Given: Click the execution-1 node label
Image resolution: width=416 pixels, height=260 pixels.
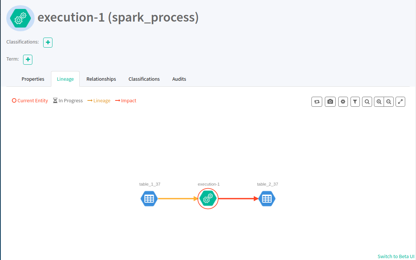Looking at the screenshot, I should 209,184.
